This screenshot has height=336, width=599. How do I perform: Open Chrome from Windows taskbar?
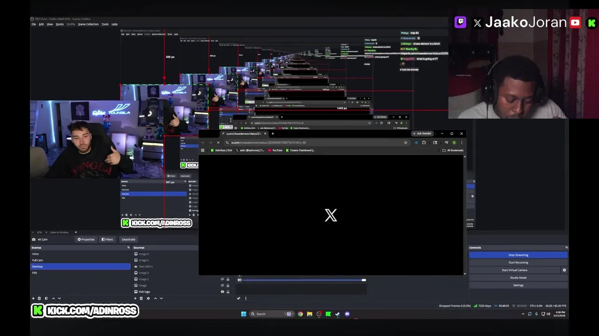(300, 314)
